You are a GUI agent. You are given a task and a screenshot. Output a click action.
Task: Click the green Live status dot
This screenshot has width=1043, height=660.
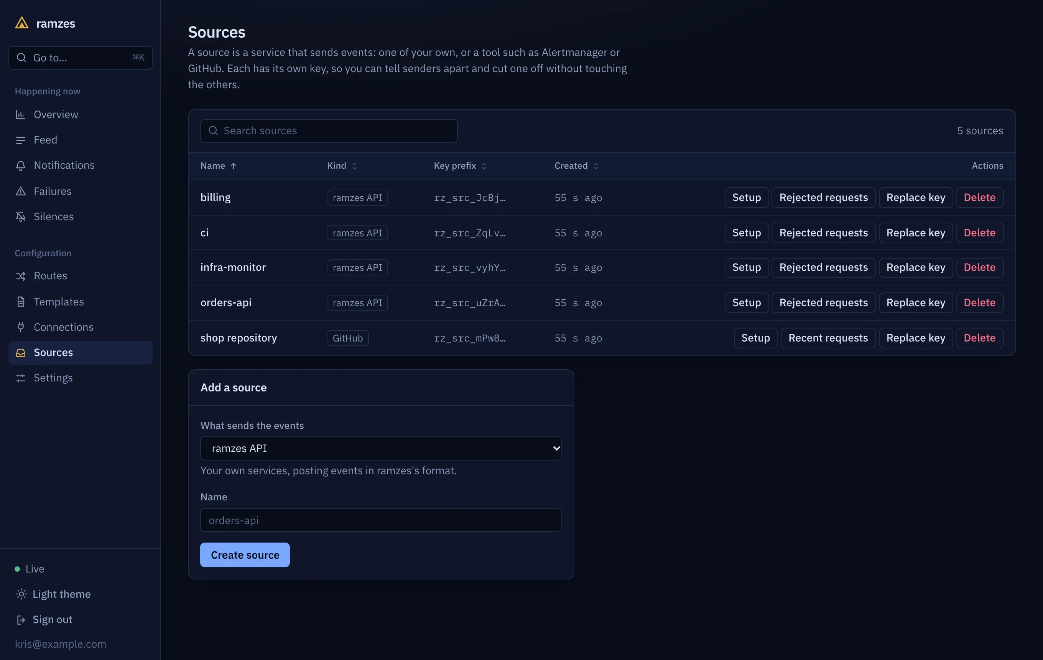tap(17, 569)
